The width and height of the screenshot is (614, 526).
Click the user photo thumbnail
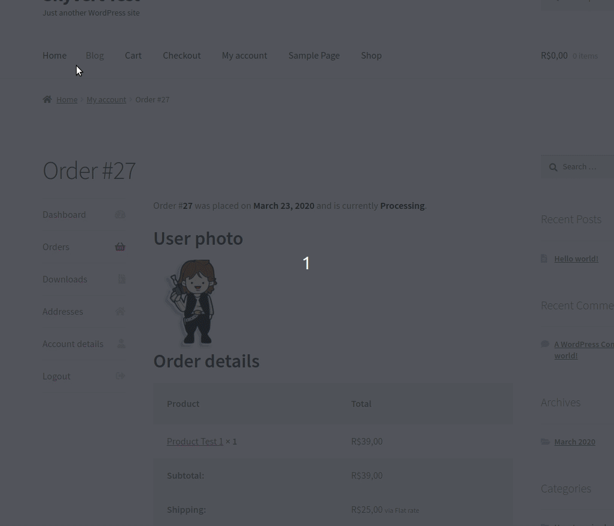click(192, 302)
